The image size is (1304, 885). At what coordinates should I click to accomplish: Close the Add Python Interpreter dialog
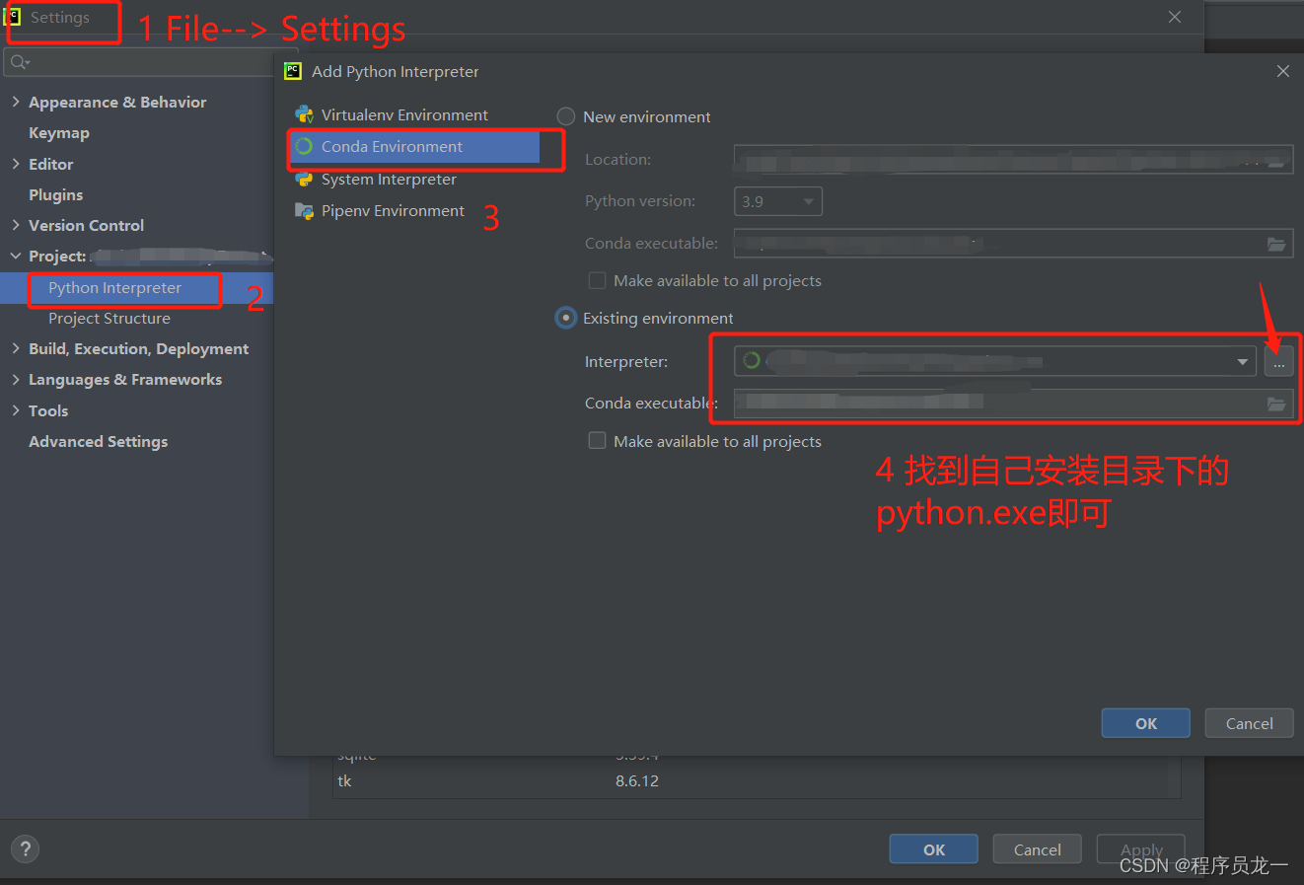click(1282, 71)
